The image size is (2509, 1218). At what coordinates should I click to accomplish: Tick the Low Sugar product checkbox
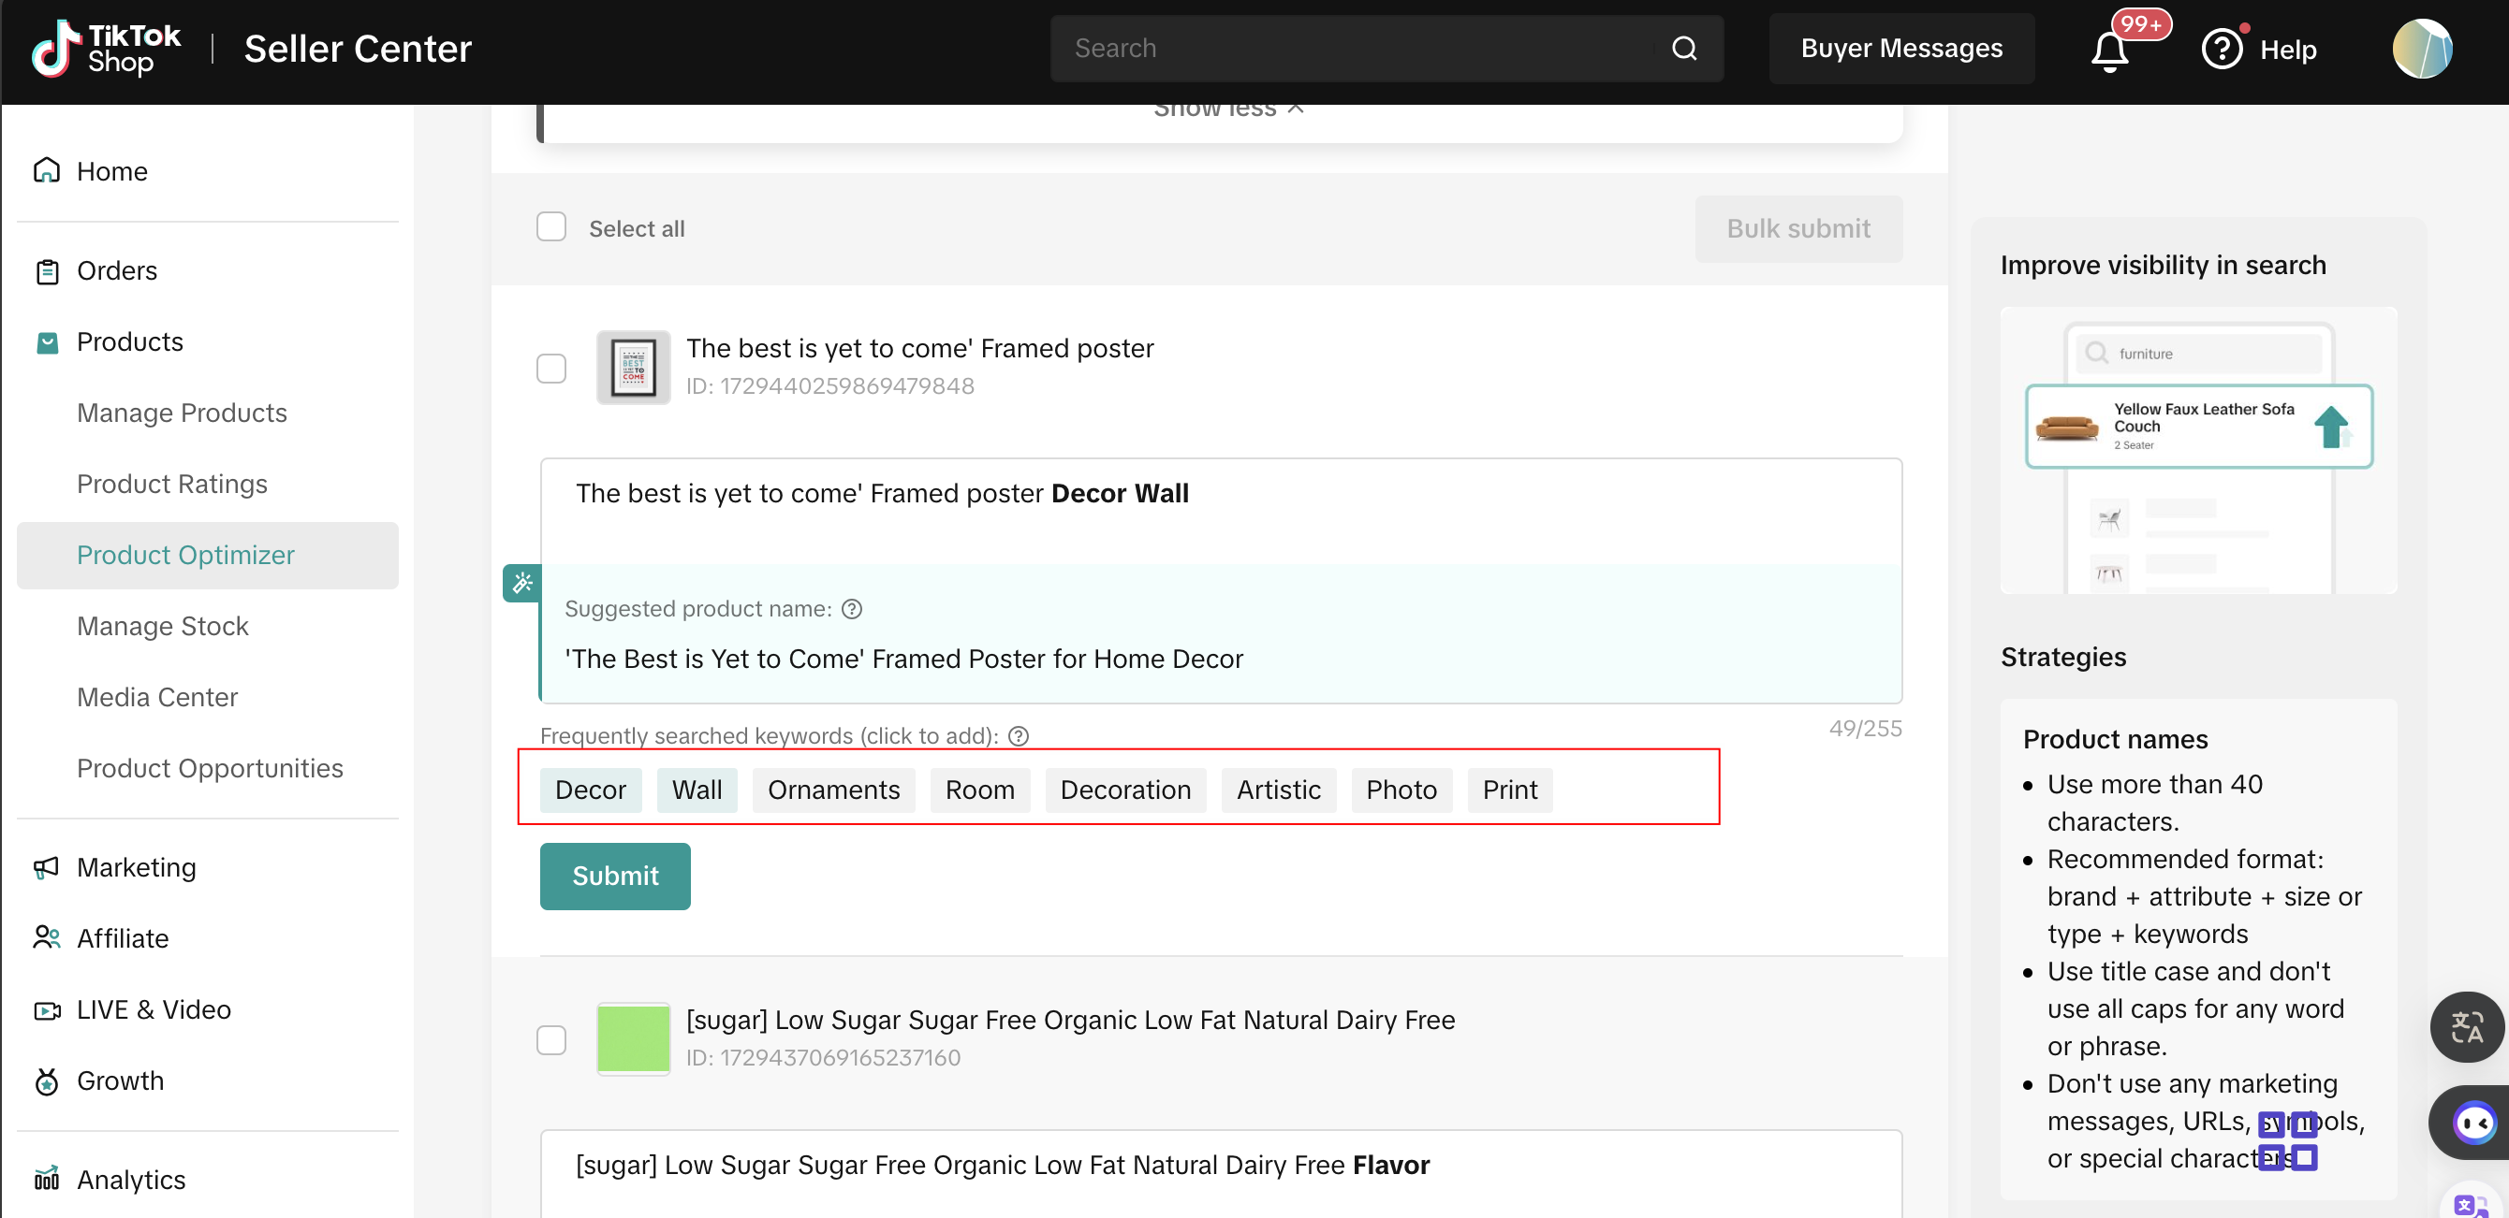[x=551, y=1040]
